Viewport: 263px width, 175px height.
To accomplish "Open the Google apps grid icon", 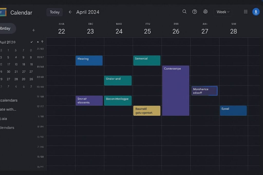I will click(x=245, y=11).
